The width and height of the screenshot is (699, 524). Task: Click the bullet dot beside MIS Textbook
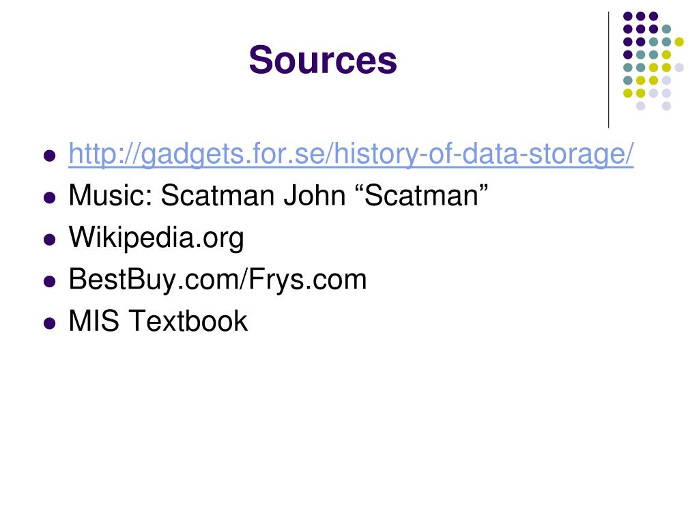point(49,323)
